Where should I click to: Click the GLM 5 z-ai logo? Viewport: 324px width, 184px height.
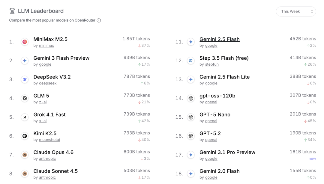coord(25,98)
